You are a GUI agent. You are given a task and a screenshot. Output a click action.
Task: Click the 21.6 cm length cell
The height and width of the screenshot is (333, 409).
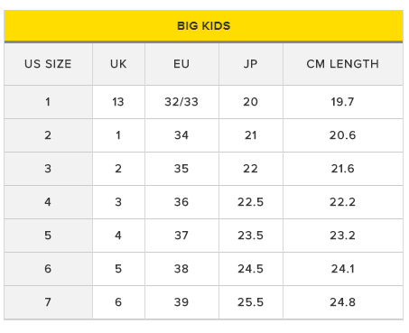click(x=343, y=169)
